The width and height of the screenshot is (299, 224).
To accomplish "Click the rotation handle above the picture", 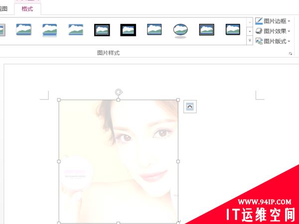I will click(119, 92).
